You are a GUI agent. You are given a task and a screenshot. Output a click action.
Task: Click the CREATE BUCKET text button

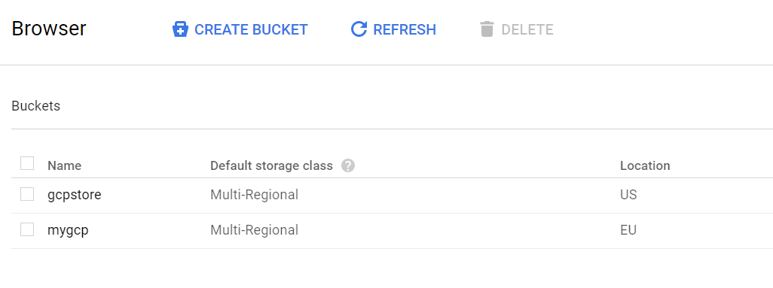(251, 29)
